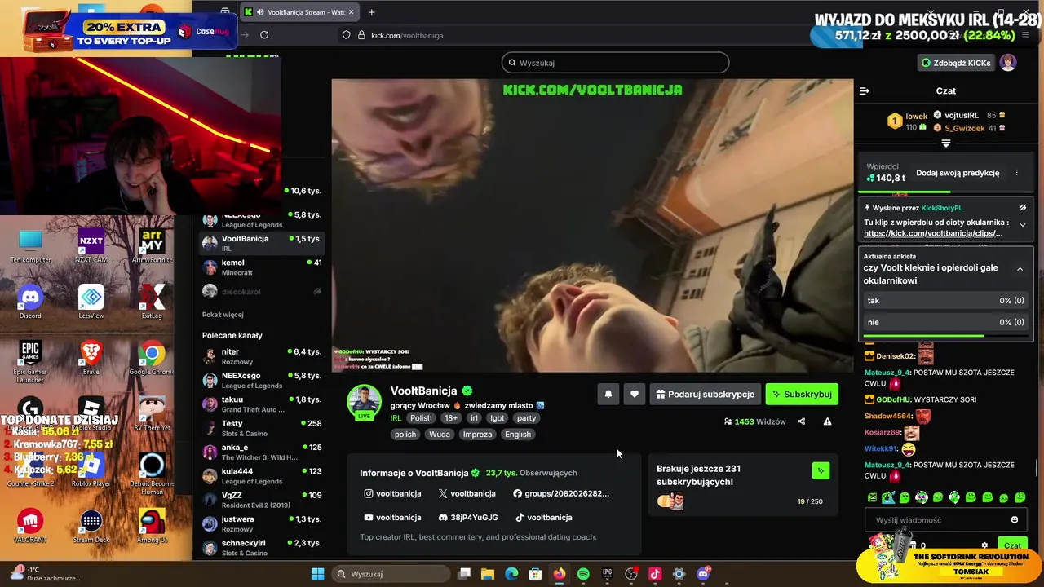
Task: Select the Google Chrome desktop icon
Action: pyautogui.click(x=152, y=357)
